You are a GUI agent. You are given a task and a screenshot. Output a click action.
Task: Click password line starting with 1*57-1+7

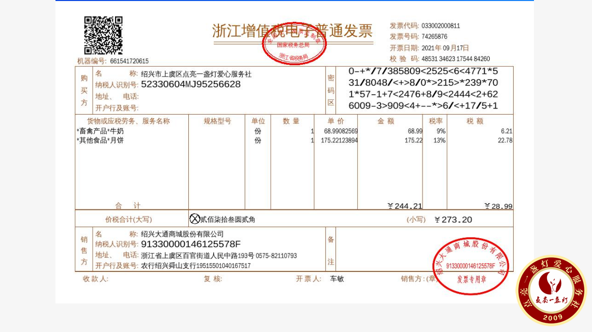click(x=423, y=94)
